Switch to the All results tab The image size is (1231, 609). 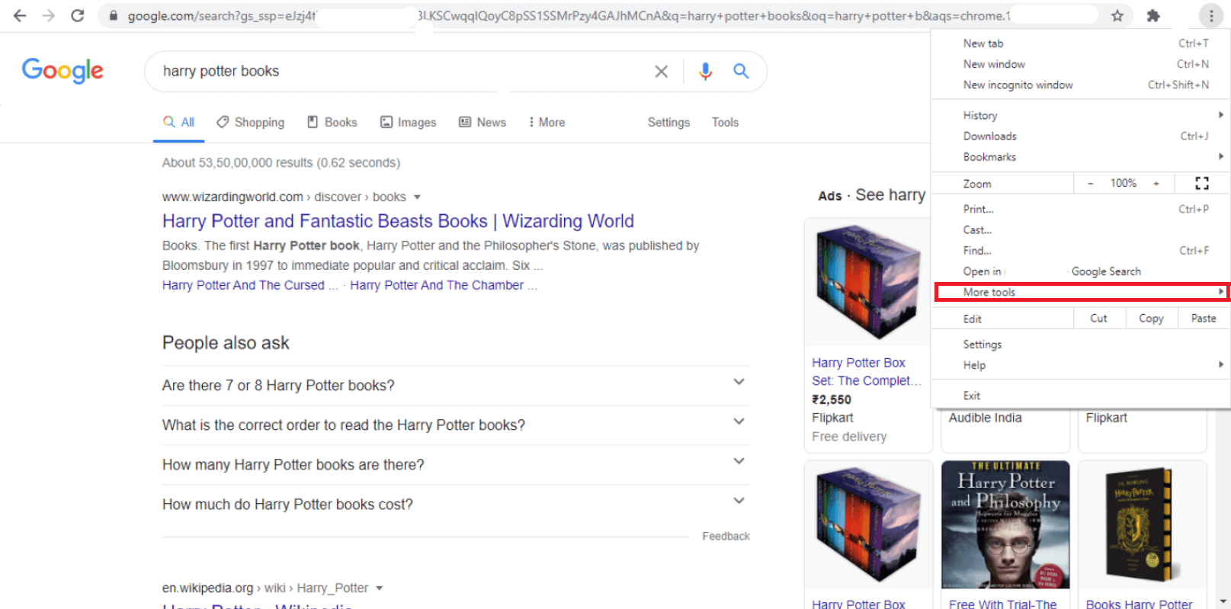179,122
